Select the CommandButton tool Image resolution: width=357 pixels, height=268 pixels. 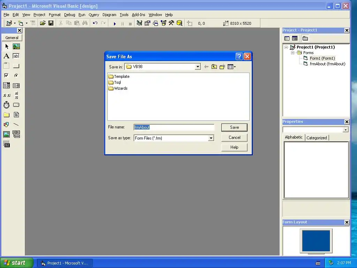pyautogui.click(x=16, y=66)
